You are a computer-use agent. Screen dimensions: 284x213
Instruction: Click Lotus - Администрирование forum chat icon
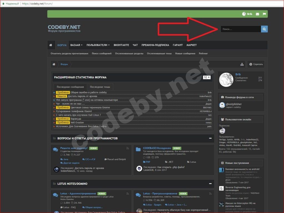click(55, 195)
